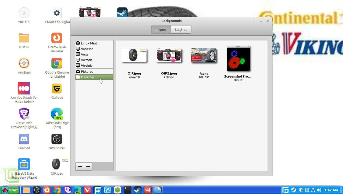Viewport: 343px width, 194px height.
Task: Remove the folder with the minus button
Action: (88, 166)
